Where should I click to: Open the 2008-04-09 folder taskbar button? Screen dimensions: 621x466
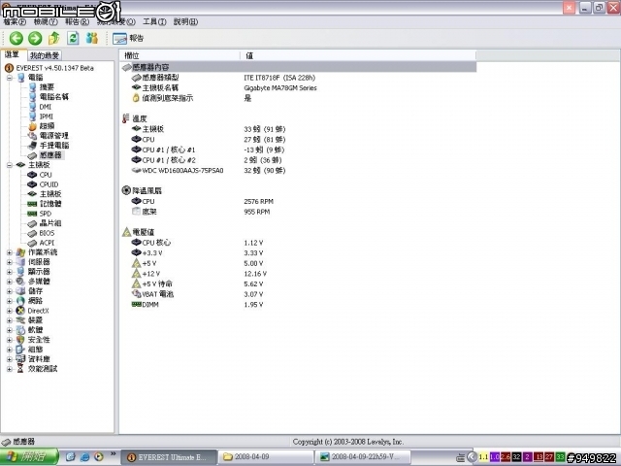pos(266,457)
